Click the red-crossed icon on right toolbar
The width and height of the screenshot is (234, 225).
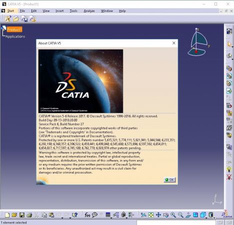(229, 177)
